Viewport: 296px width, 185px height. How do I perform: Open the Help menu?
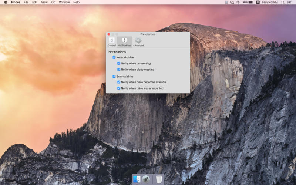click(x=77, y=2)
